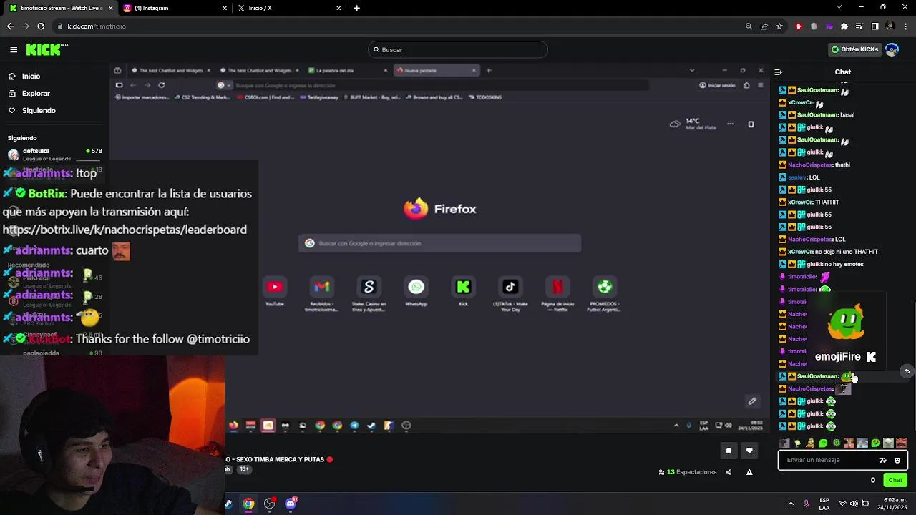Click the chat scroll-to-bottom arrow button

tap(907, 371)
